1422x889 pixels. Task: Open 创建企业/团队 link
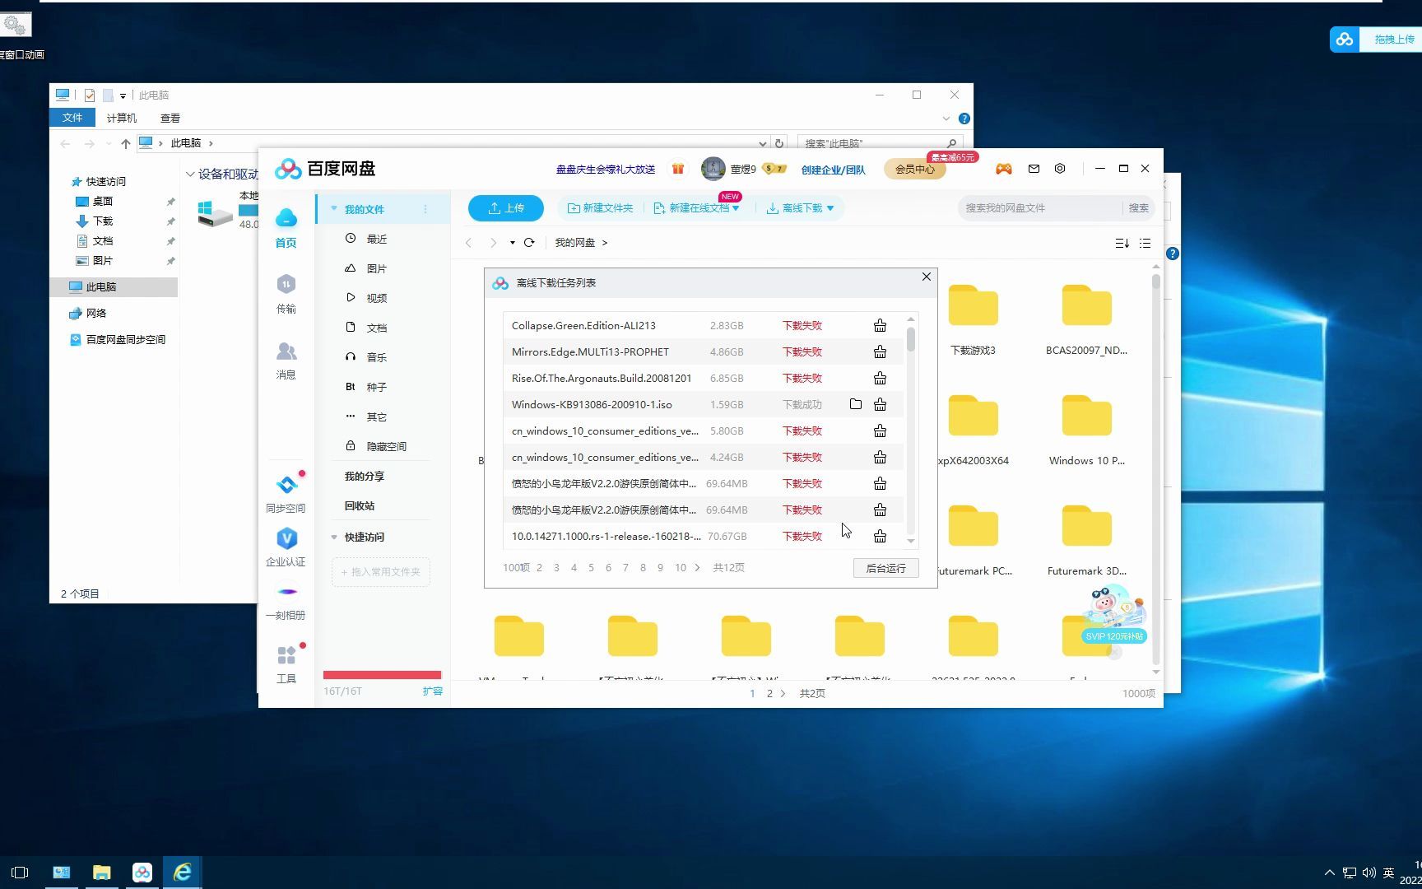tap(833, 170)
